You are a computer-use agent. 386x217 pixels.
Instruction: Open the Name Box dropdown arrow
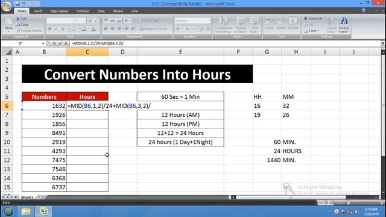[43, 43]
